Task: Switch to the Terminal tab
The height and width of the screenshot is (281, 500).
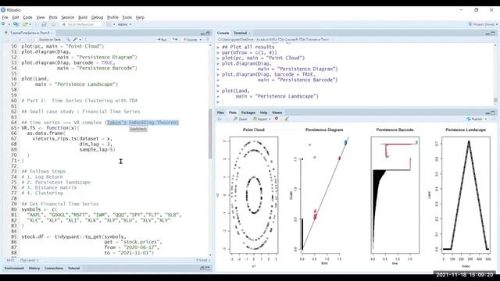Action: pos(240,33)
